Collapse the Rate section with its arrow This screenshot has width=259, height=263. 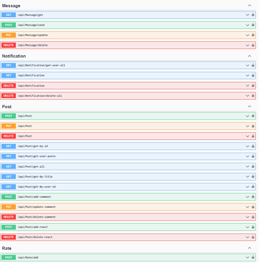click(x=249, y=248)
